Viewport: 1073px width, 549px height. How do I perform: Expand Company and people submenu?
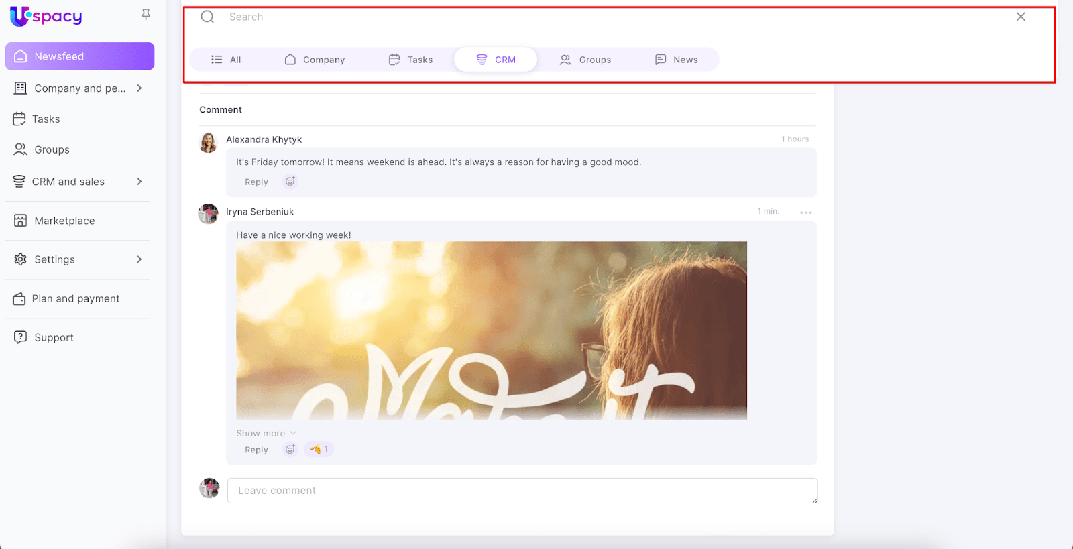[139, 88]
